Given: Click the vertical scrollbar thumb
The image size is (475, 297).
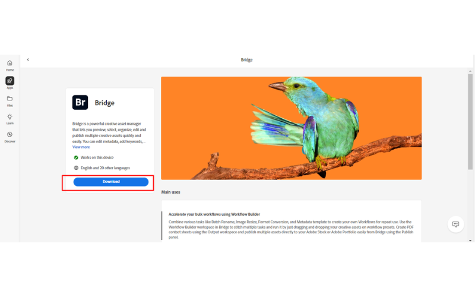Looking at the screenshot, I should tap(470, 122).
